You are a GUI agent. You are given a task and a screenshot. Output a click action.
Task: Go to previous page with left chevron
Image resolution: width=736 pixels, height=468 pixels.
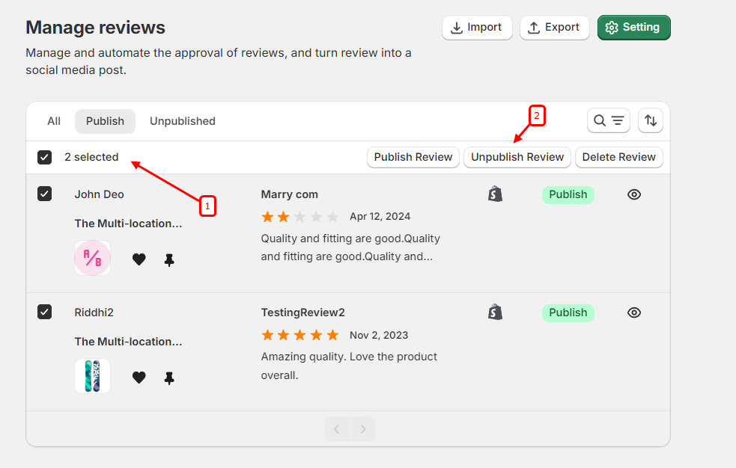(337, 429)
